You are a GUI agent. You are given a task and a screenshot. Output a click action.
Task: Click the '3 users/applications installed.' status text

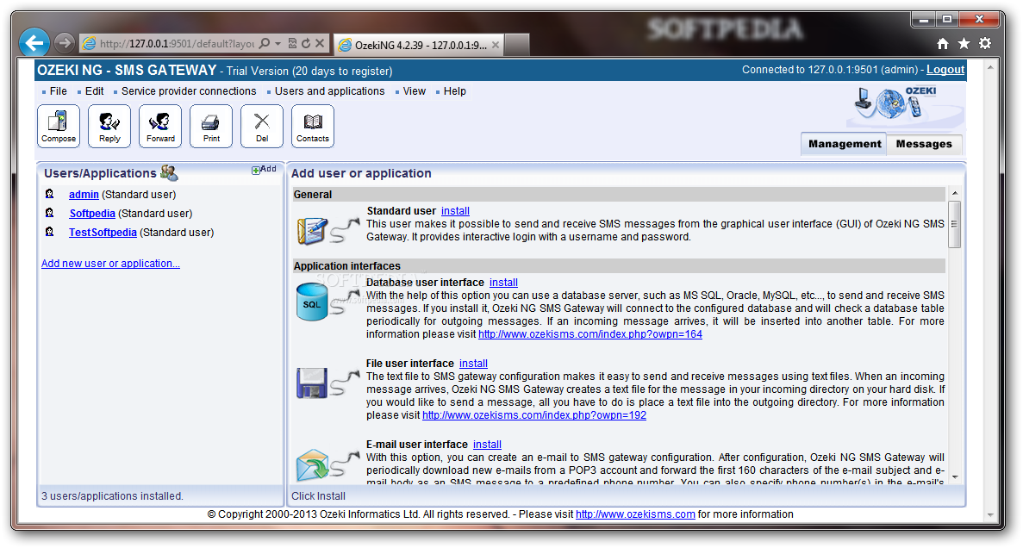pyautogui.click(x=112, y=495)
